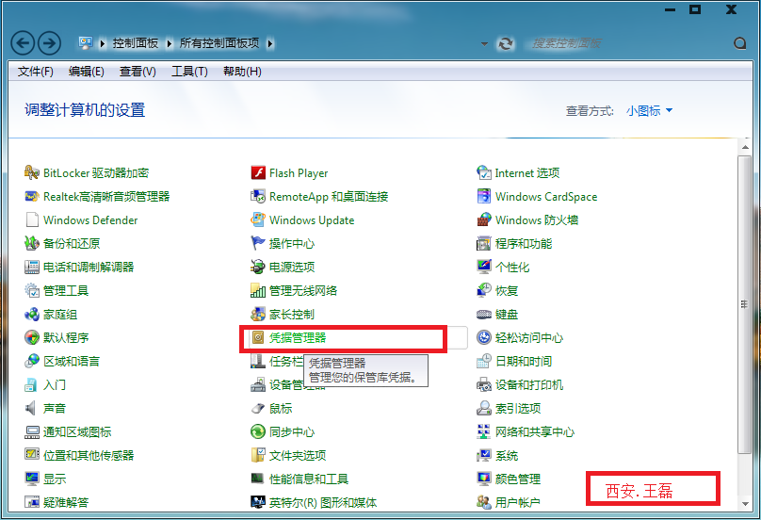Expand the arrow after 所有控制面板项 breadcrumb
761x520 pixels.
270,43
